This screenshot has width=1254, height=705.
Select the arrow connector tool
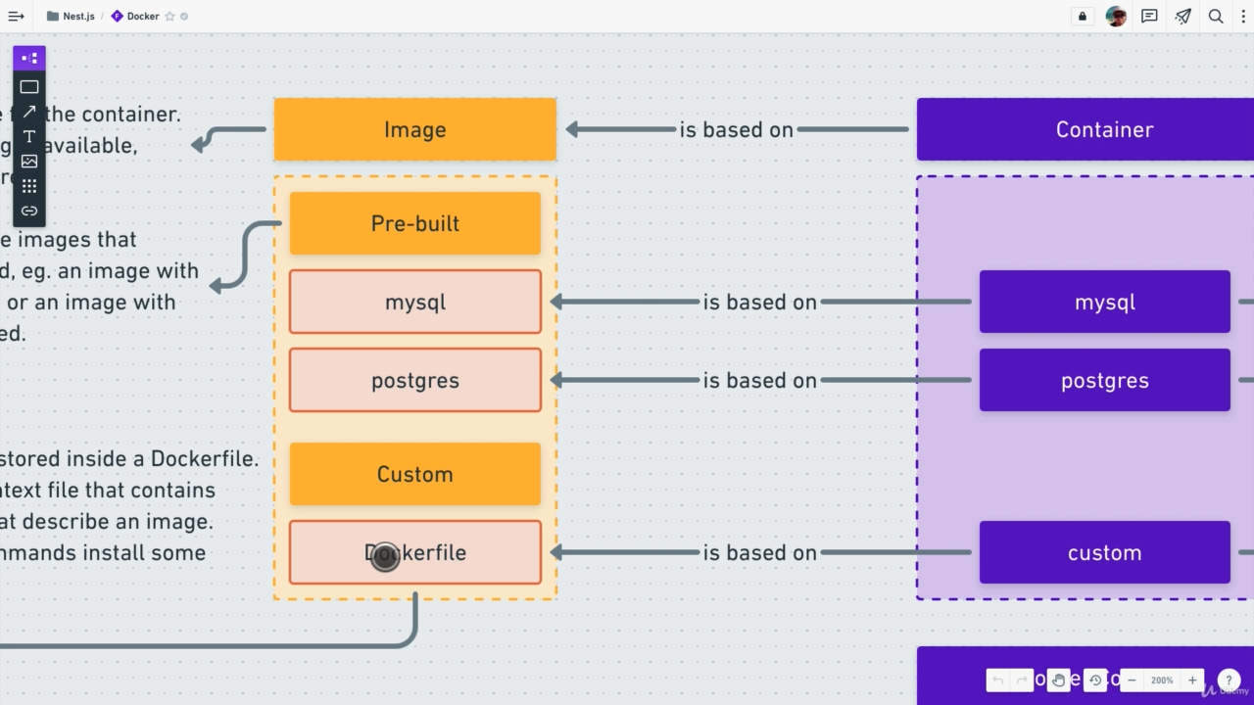click(x=29, y=112)
